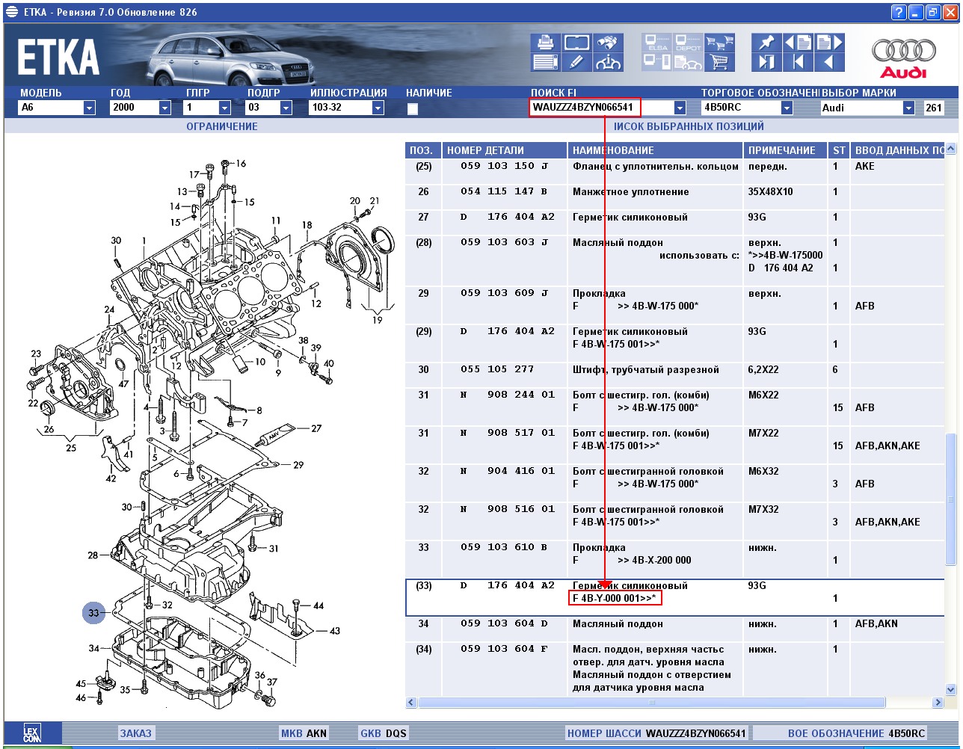963x749 pixels.
Task: Expand the Поиск FI VIN dropdown arrow
Action: coord(679,108)
